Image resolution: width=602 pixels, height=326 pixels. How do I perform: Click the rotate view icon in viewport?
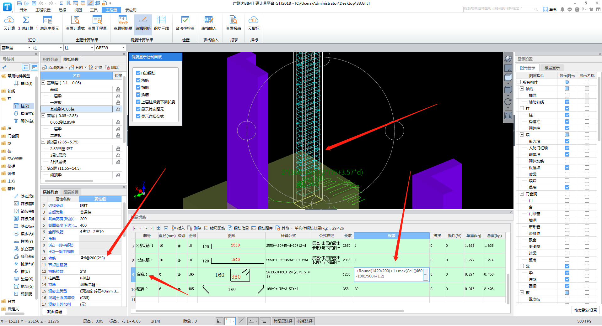click(x=508, y=101)
